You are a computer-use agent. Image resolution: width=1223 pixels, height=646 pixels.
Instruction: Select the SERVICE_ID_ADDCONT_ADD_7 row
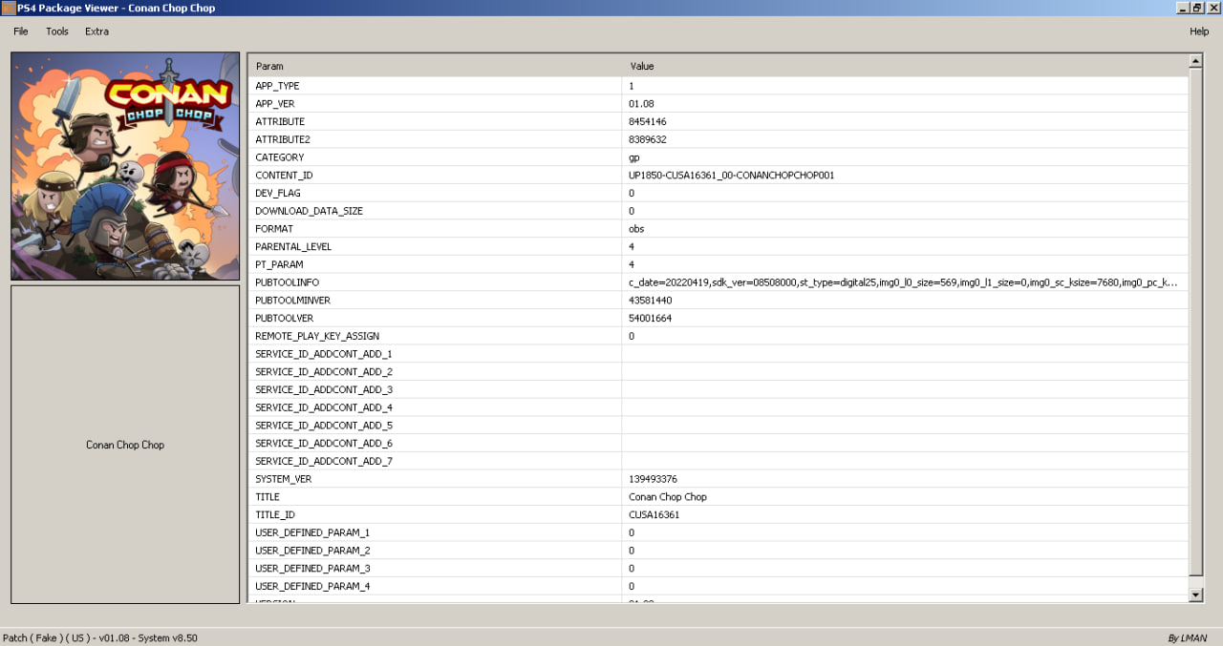pyautogui.click(x=718, y=461)
